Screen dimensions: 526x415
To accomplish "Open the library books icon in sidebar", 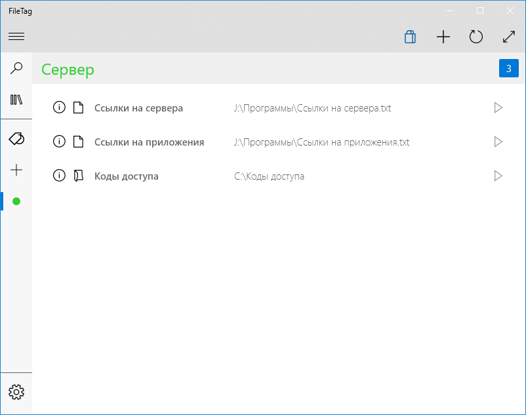I will (x=16, y=100).
